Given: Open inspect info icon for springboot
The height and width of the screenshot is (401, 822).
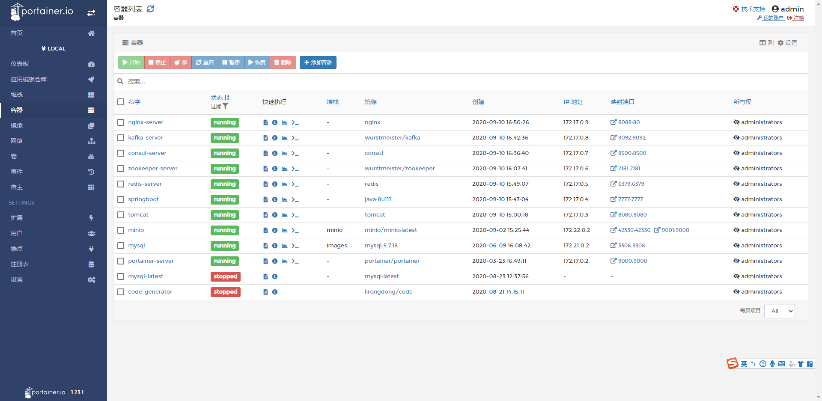Looking at the screenshot, I should 275,199.
